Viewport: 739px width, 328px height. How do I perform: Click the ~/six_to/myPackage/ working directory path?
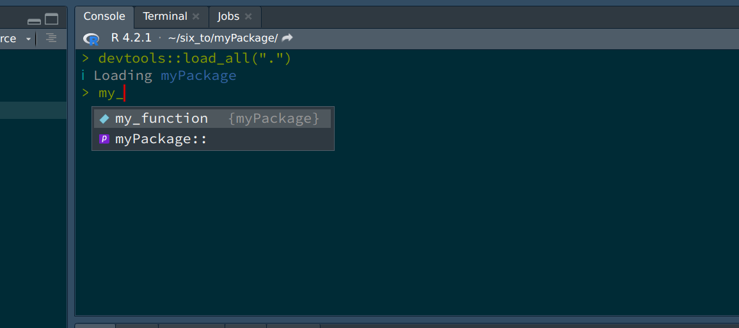click(223, 38)
